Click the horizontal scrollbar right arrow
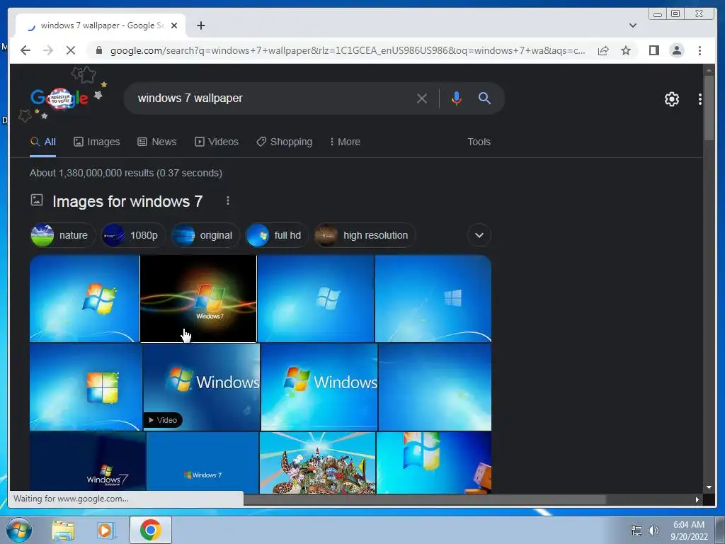The image size is (725, 544). click(697, 499)
